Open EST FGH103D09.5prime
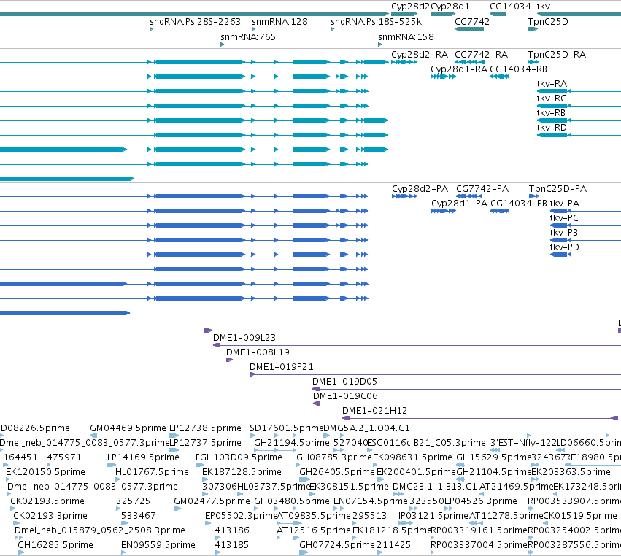Screen dimensions: 621x556 coord(239,457)
